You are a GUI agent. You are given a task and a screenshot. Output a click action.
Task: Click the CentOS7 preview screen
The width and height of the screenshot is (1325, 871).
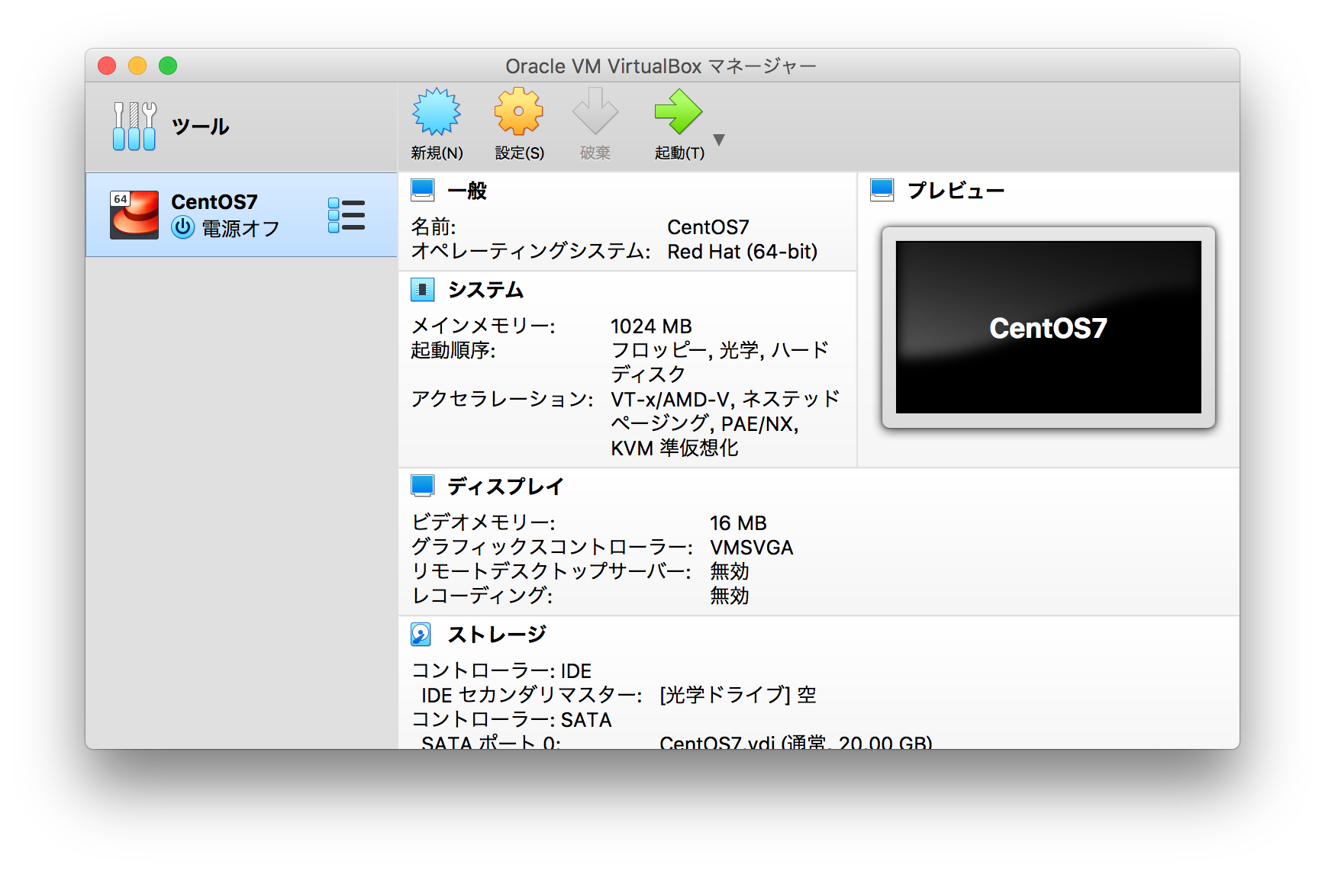[x=1047, y=327]
